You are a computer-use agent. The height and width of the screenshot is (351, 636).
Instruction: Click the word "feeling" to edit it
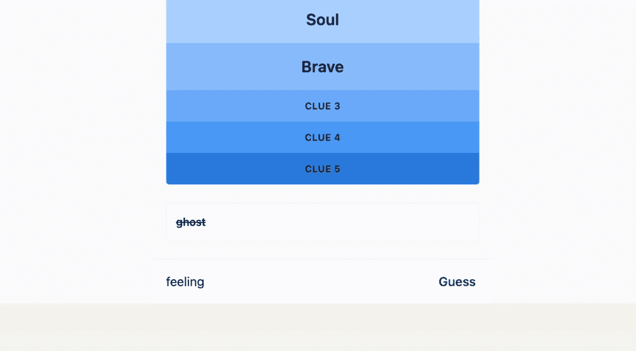(185, 281)
